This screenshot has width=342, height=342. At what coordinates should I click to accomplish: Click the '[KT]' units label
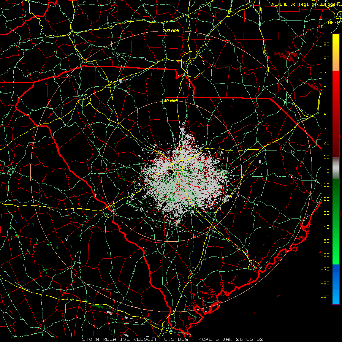pyautogui.click(x=325, y=26)
